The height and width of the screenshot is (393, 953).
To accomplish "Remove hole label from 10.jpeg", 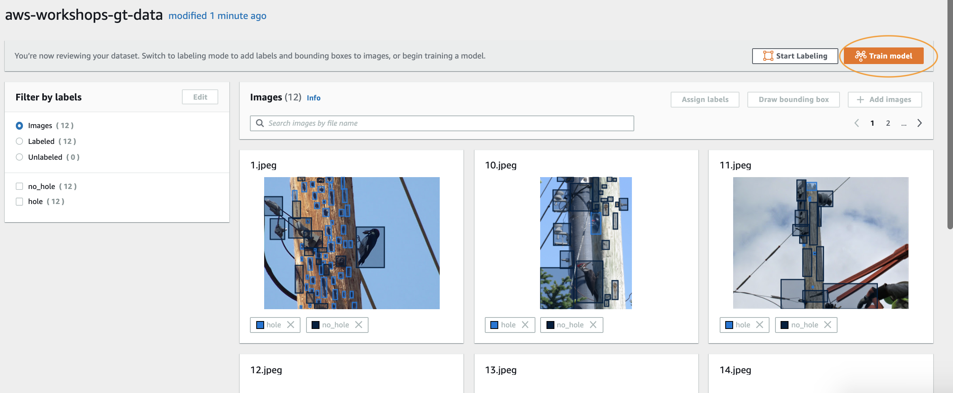I will tap(525, 325).
